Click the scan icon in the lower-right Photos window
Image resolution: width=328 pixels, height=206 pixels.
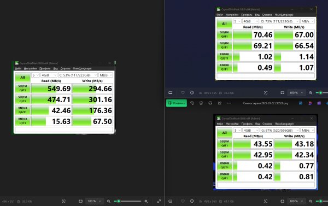(266, 201)
